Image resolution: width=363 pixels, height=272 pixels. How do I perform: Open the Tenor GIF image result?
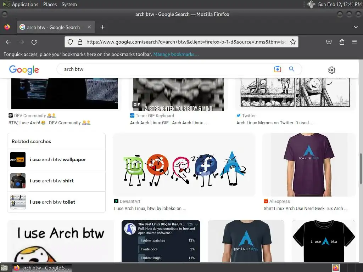click(178, 94)
